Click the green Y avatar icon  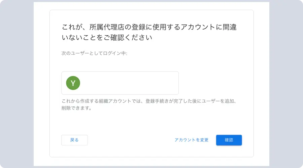[x=73, y=83]
